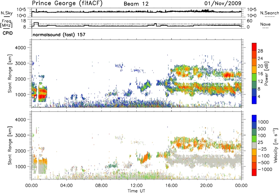
Task: Click the '04:00' time axis label
Action: click(66, 186)
